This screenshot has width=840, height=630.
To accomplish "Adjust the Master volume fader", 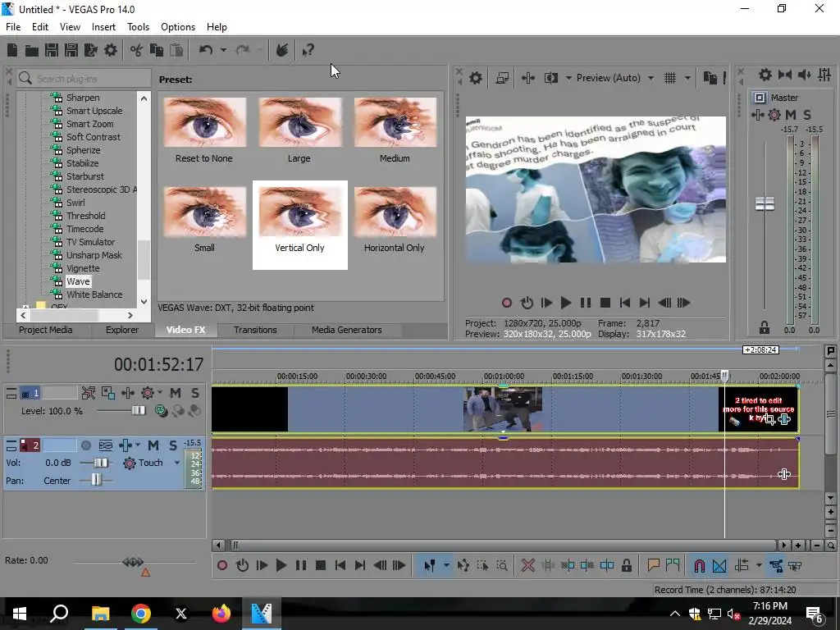I will point(765,203).
